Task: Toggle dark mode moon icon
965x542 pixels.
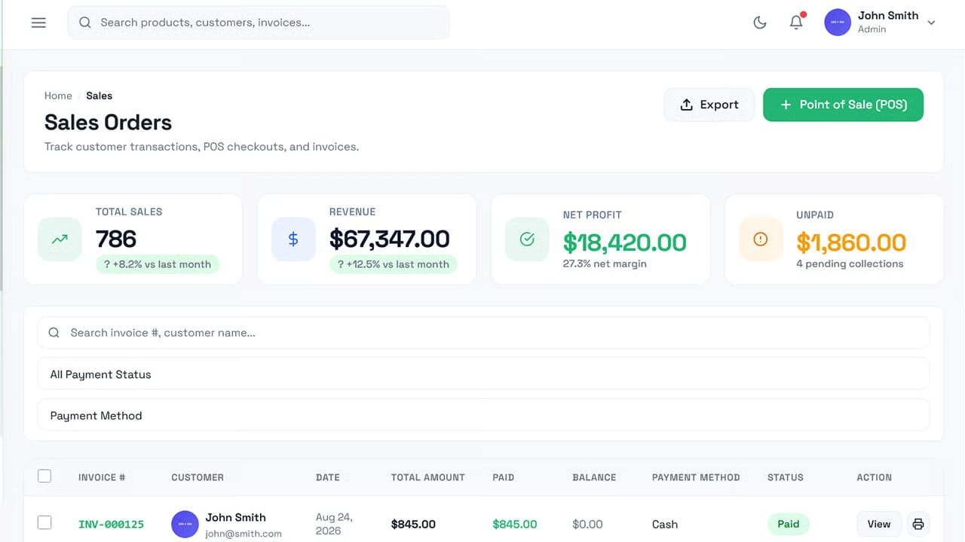Action: (760, 23)
